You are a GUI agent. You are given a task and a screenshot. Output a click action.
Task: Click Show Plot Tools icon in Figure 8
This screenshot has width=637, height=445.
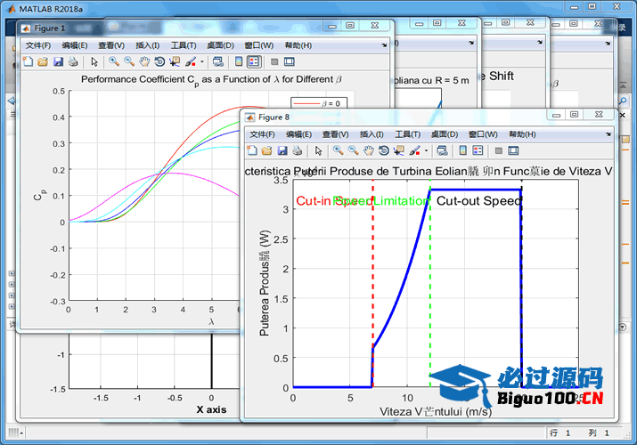point(513,151)
